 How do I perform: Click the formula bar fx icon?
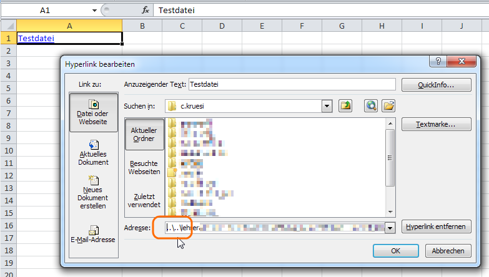pos(146,10)
